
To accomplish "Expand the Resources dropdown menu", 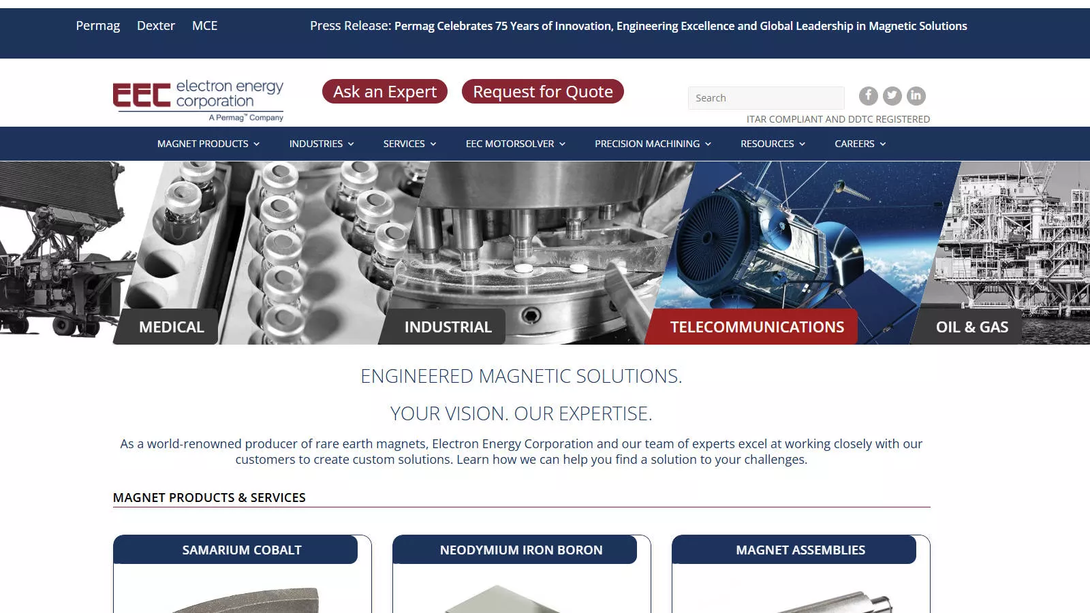I will tap(773, 144).
